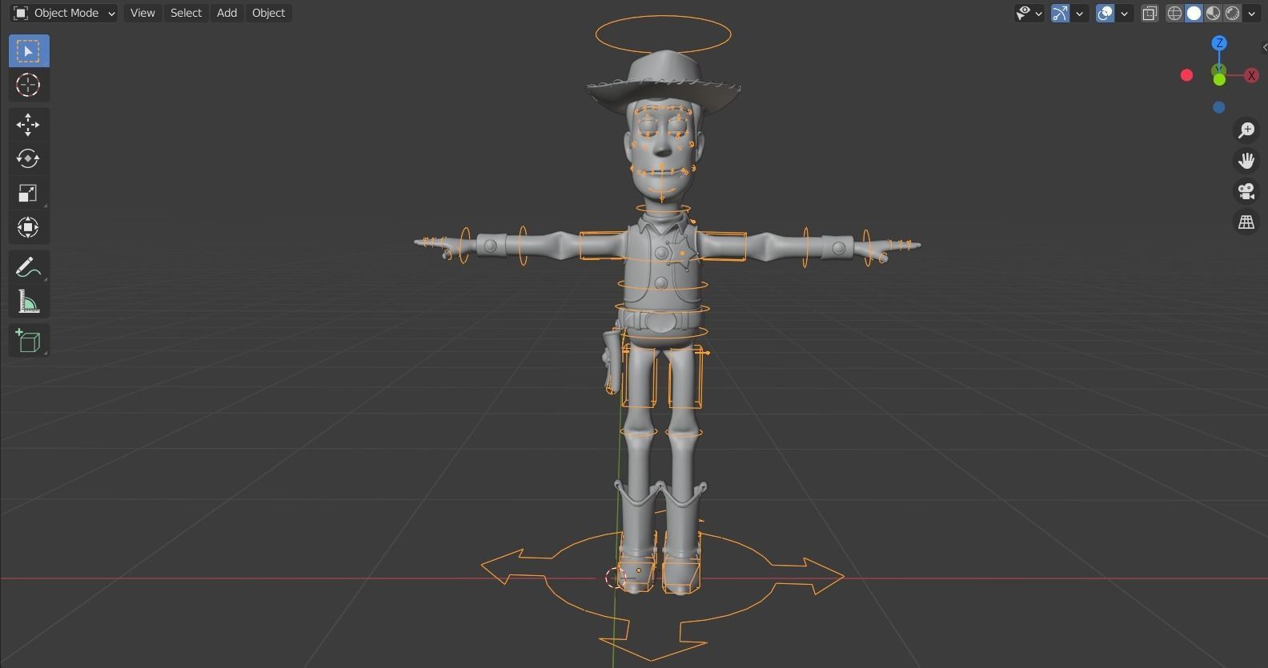Open the gizmos options dropdown arrow
Viewport: 1268px width, 668px height.
pyautogui.click(x=1079, y=13)
